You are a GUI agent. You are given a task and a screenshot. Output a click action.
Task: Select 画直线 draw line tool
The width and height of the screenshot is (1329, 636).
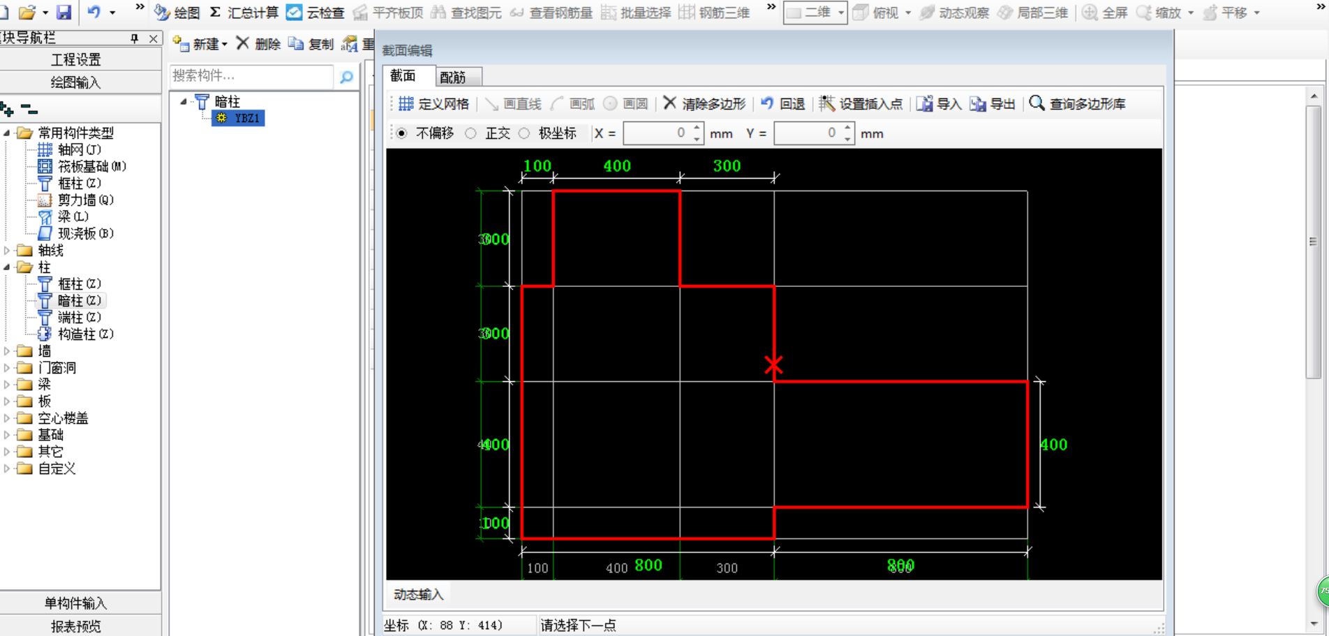pyautogui.click(x=513, y=104)
